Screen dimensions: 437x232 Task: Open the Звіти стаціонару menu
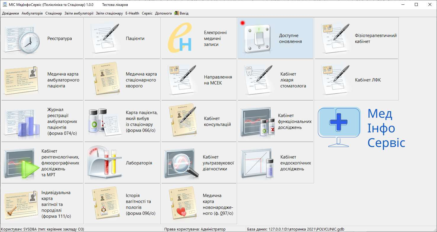(x=109, y=13)
